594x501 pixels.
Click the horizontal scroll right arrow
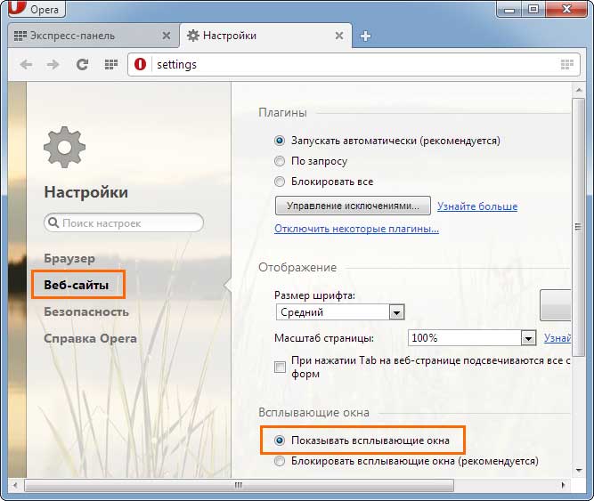[x=564, y=485]
